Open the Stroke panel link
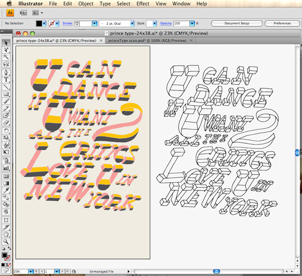This screenshot has height=276, width=302. 67,23
